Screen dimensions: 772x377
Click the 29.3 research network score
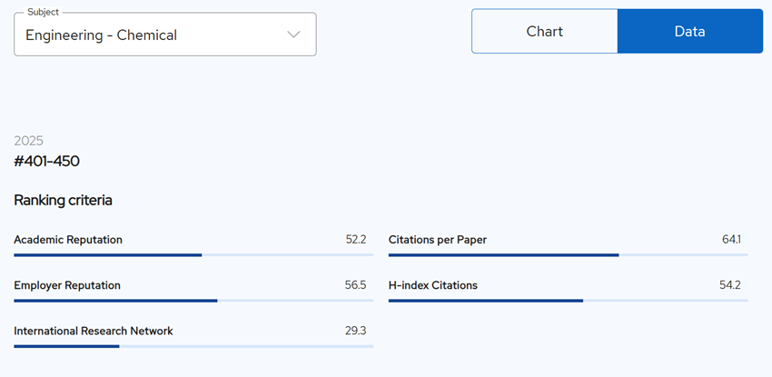click(355, 331)
